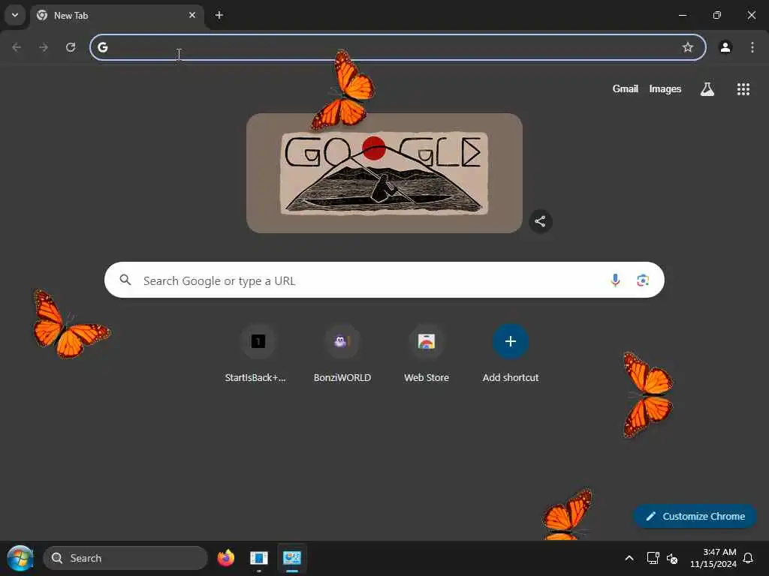Go back with the back arrow

(x=17, y=47)
